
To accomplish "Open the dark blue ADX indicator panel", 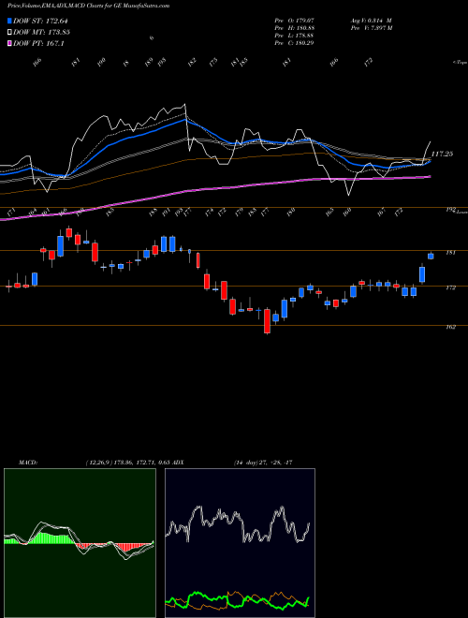I will click(x=240, y=543).
